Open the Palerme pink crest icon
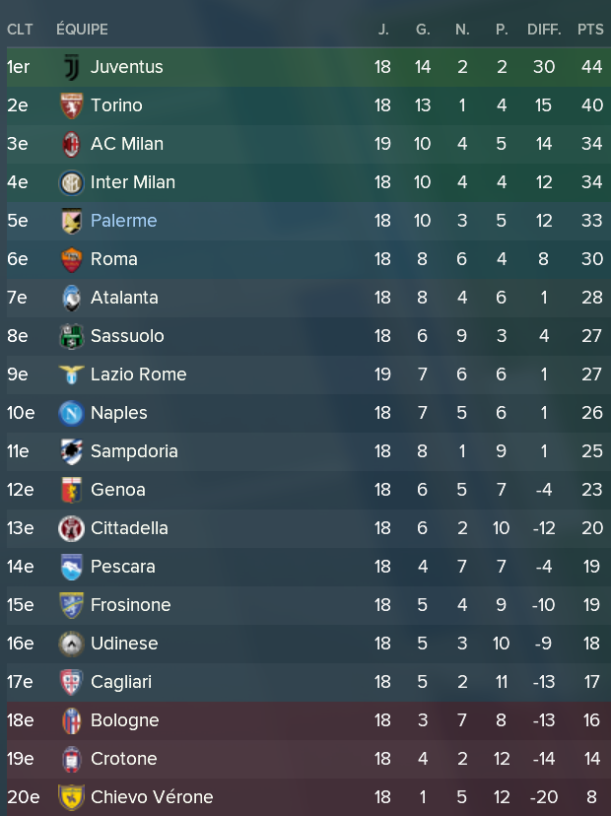 coord(71,221)
